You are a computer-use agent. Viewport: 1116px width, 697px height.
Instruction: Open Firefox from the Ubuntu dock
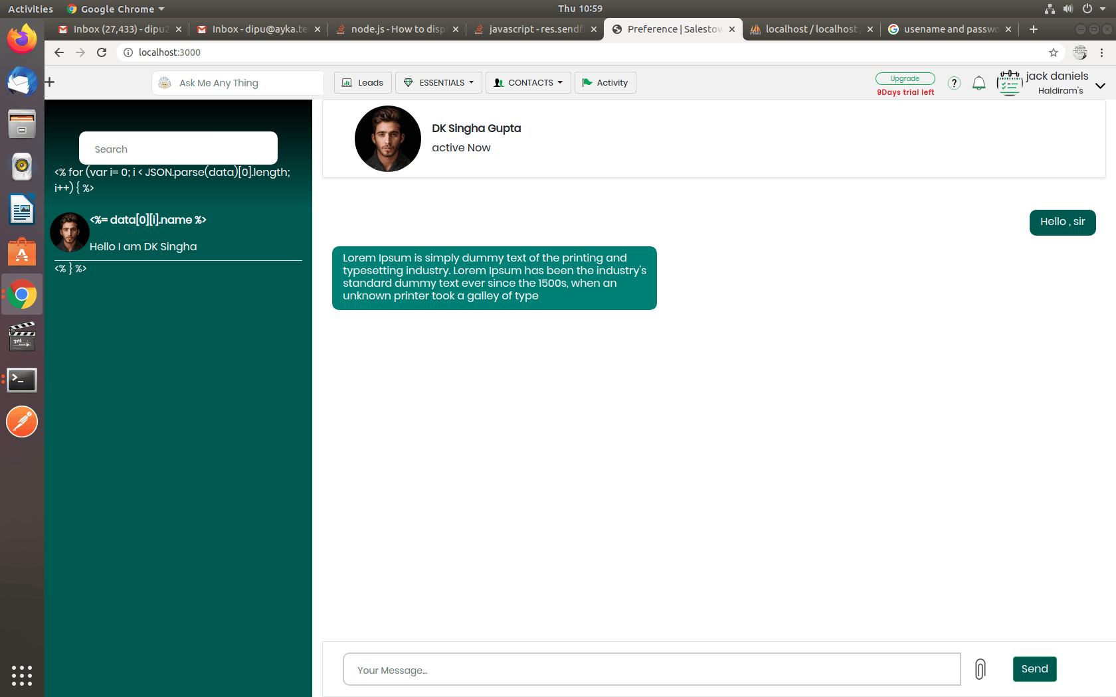[x=22, y=39]
